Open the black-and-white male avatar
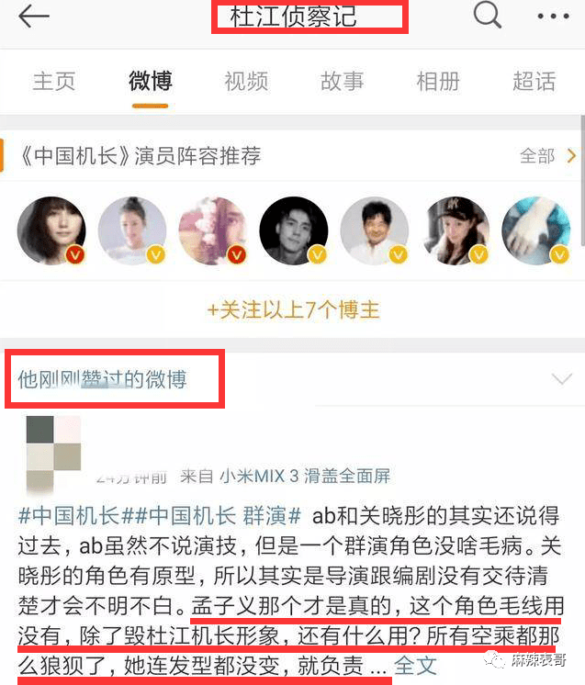 pos(294,230)
